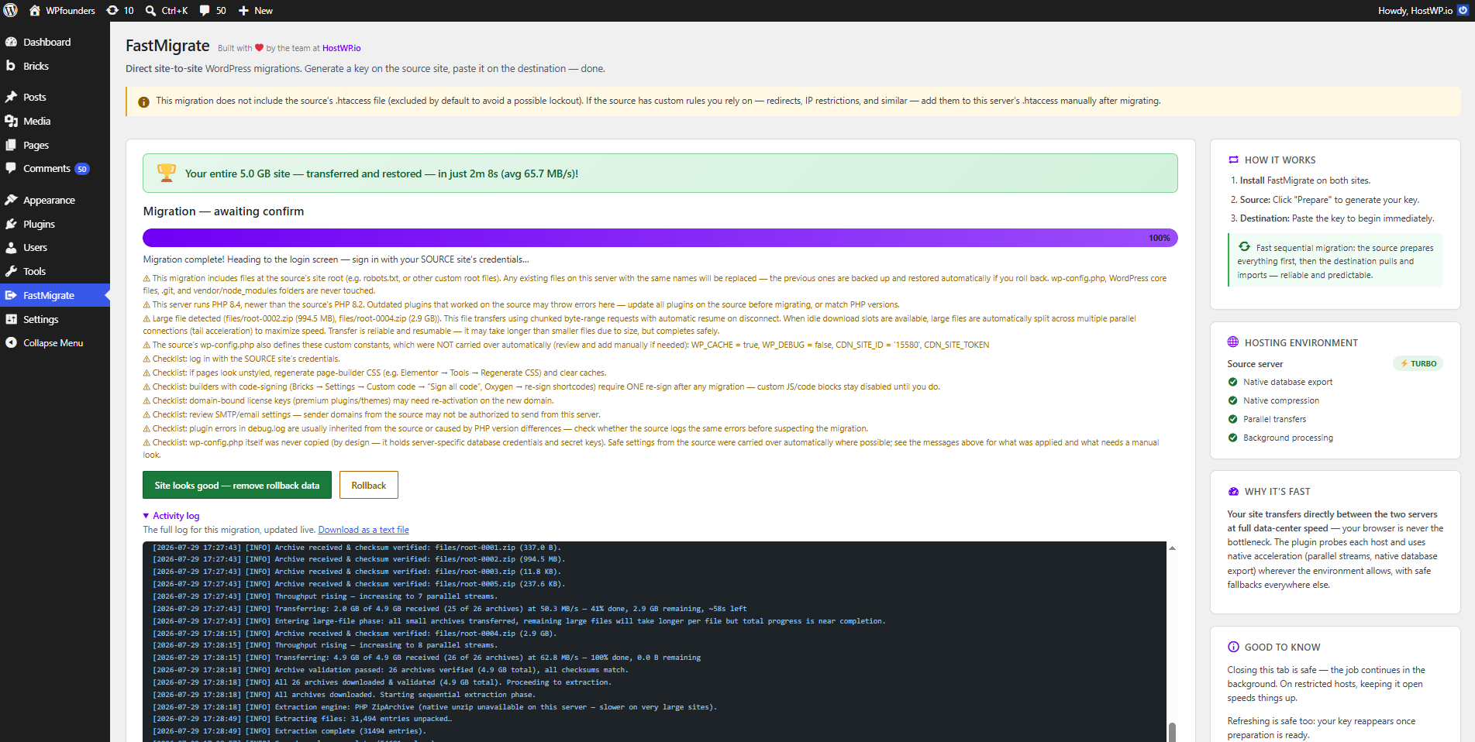Open the Posts menu item

click(x=35, y=97)
